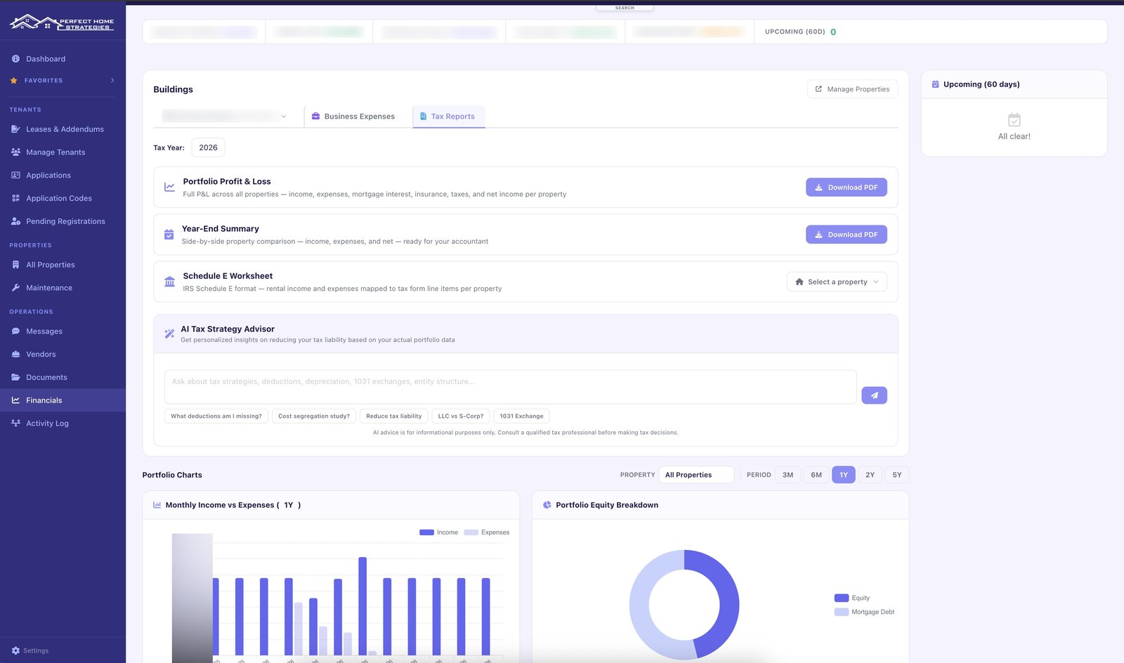Click the Manage Properties button

[x=852, y=89]
